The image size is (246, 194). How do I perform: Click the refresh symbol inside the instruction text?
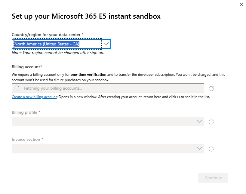pos(178,97)
